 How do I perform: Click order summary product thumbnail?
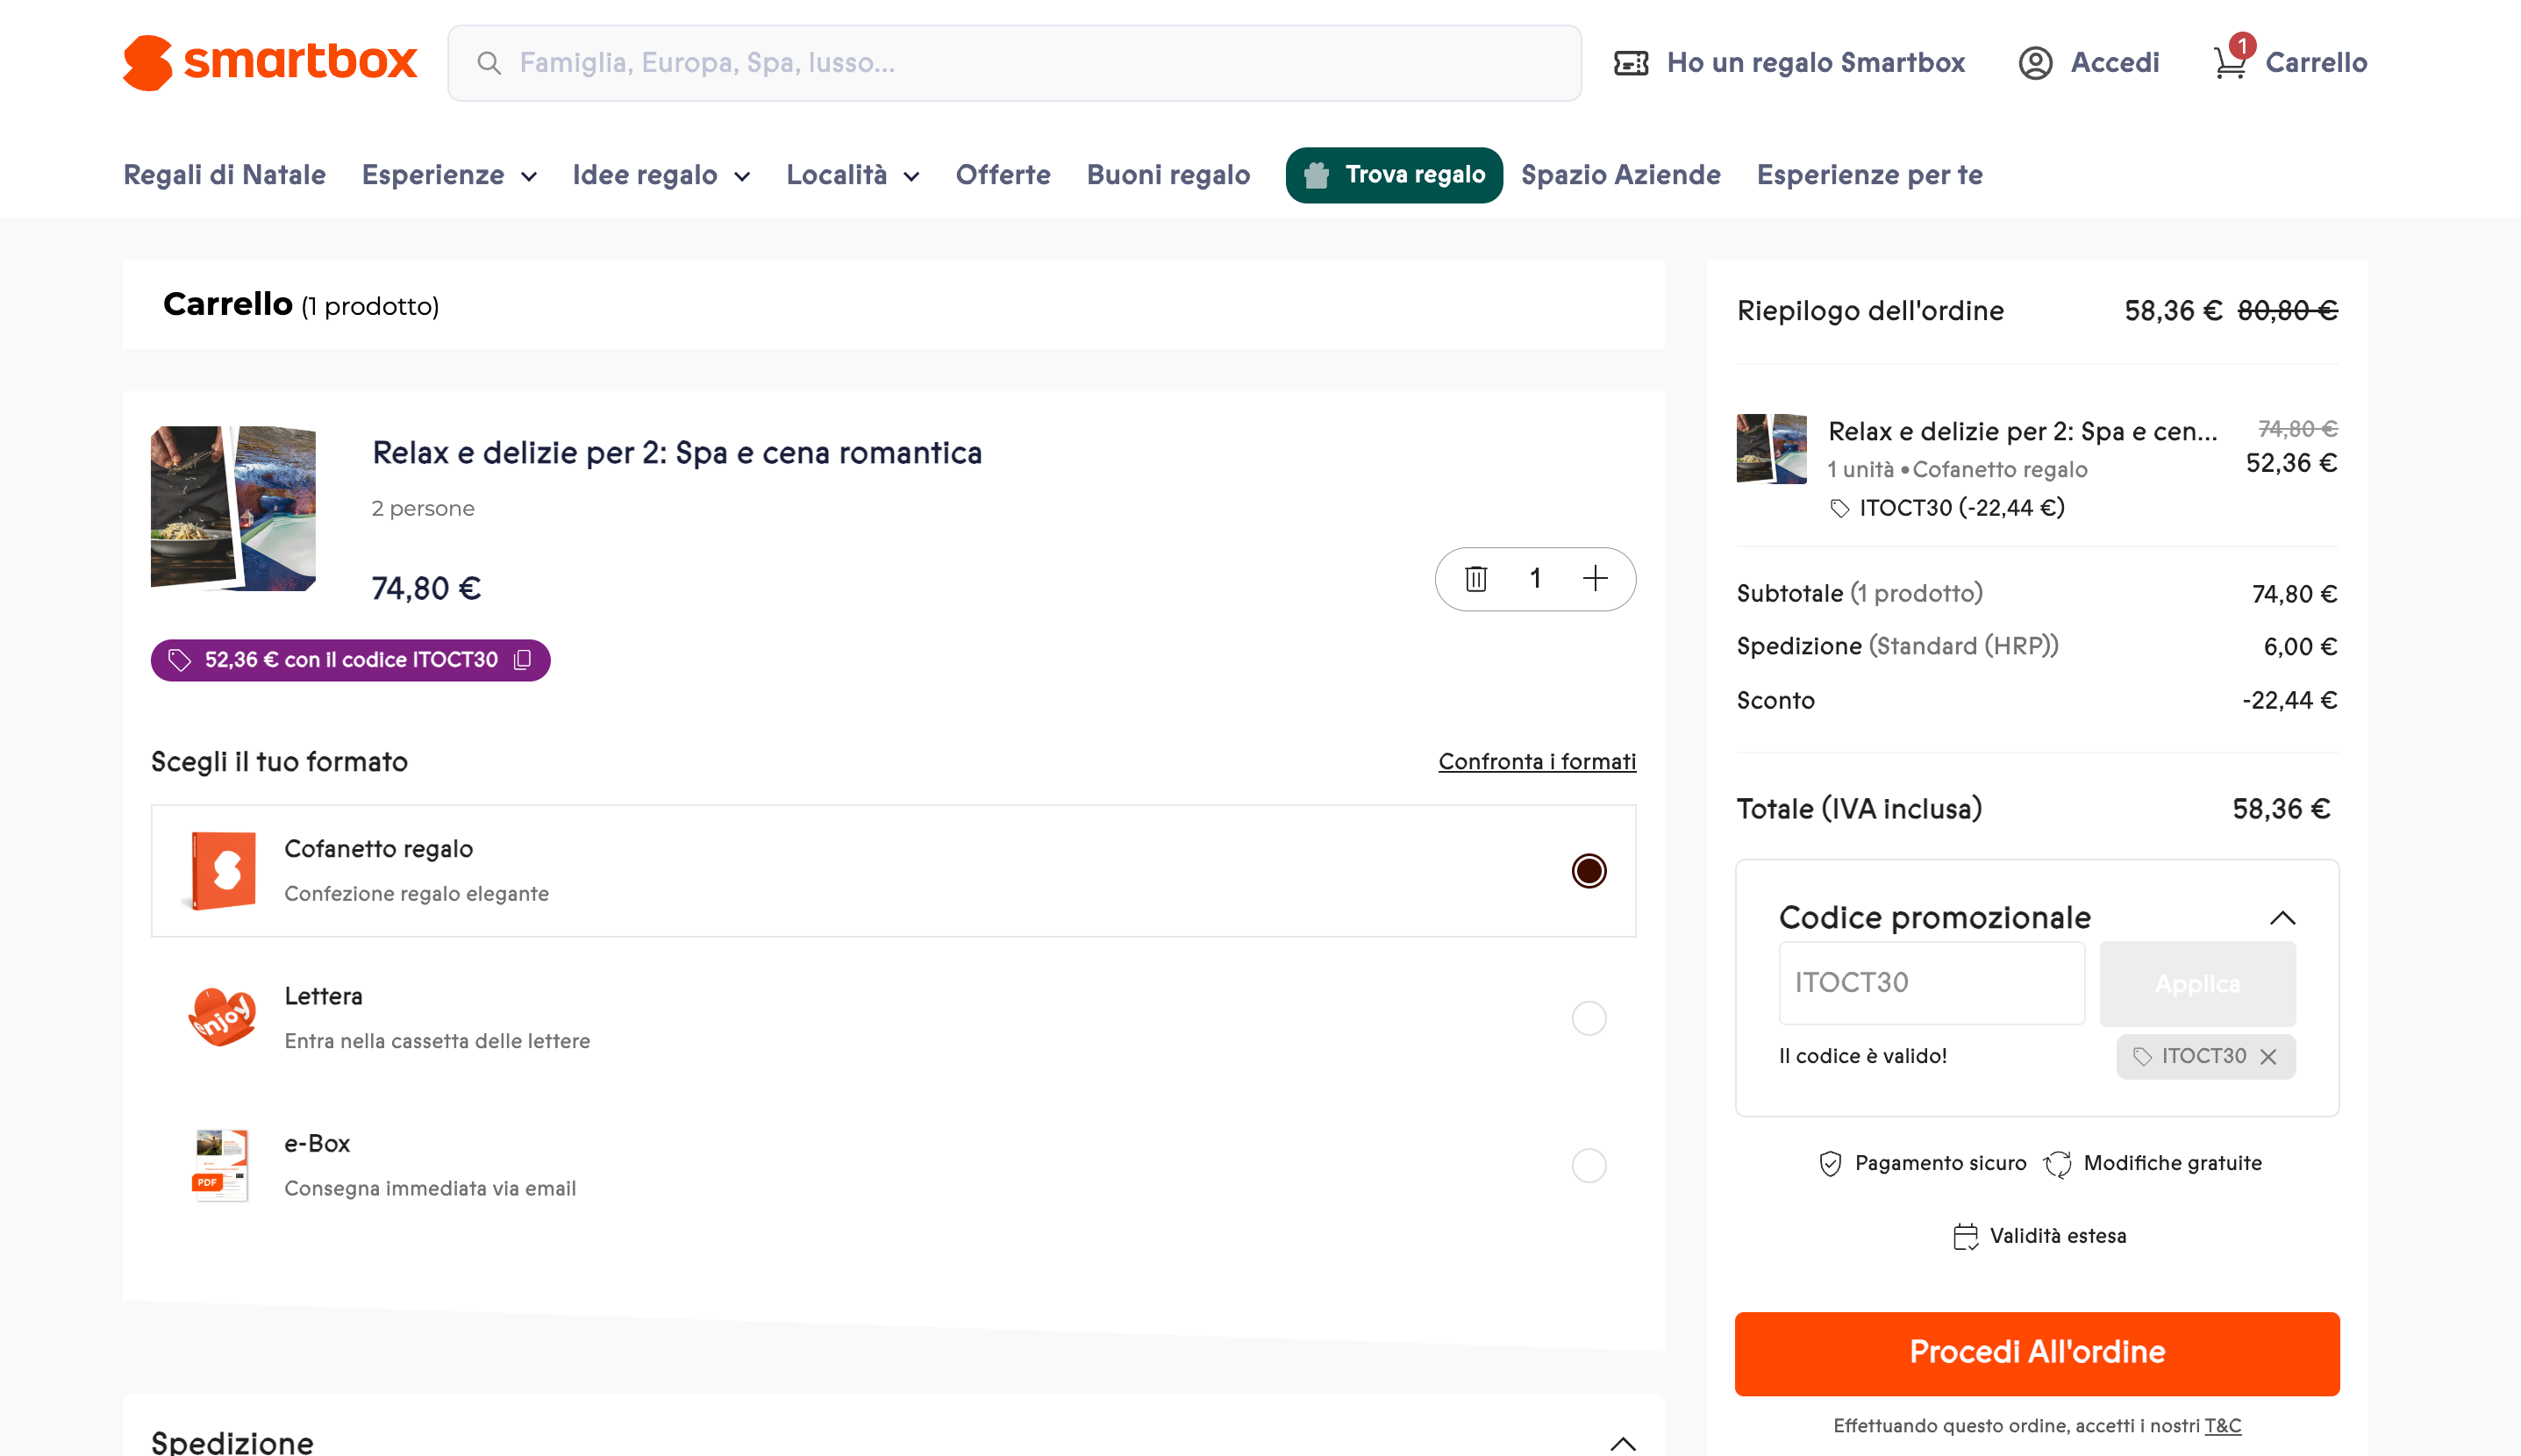point(1771,449)
